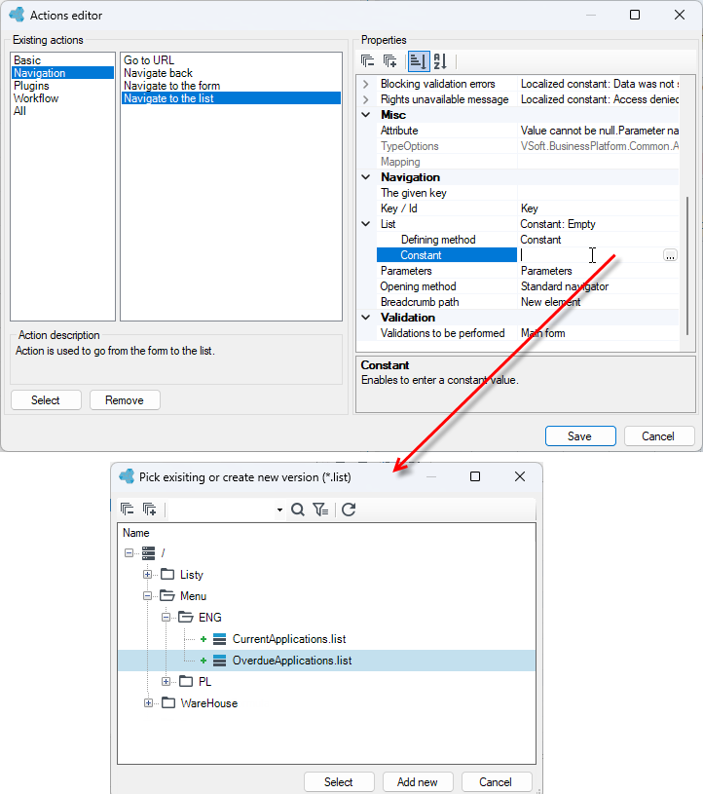Sort properties alphabetically A-Z

[x=440, y=61]
